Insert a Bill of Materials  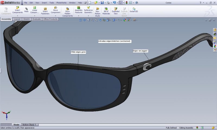click(106, 11)
